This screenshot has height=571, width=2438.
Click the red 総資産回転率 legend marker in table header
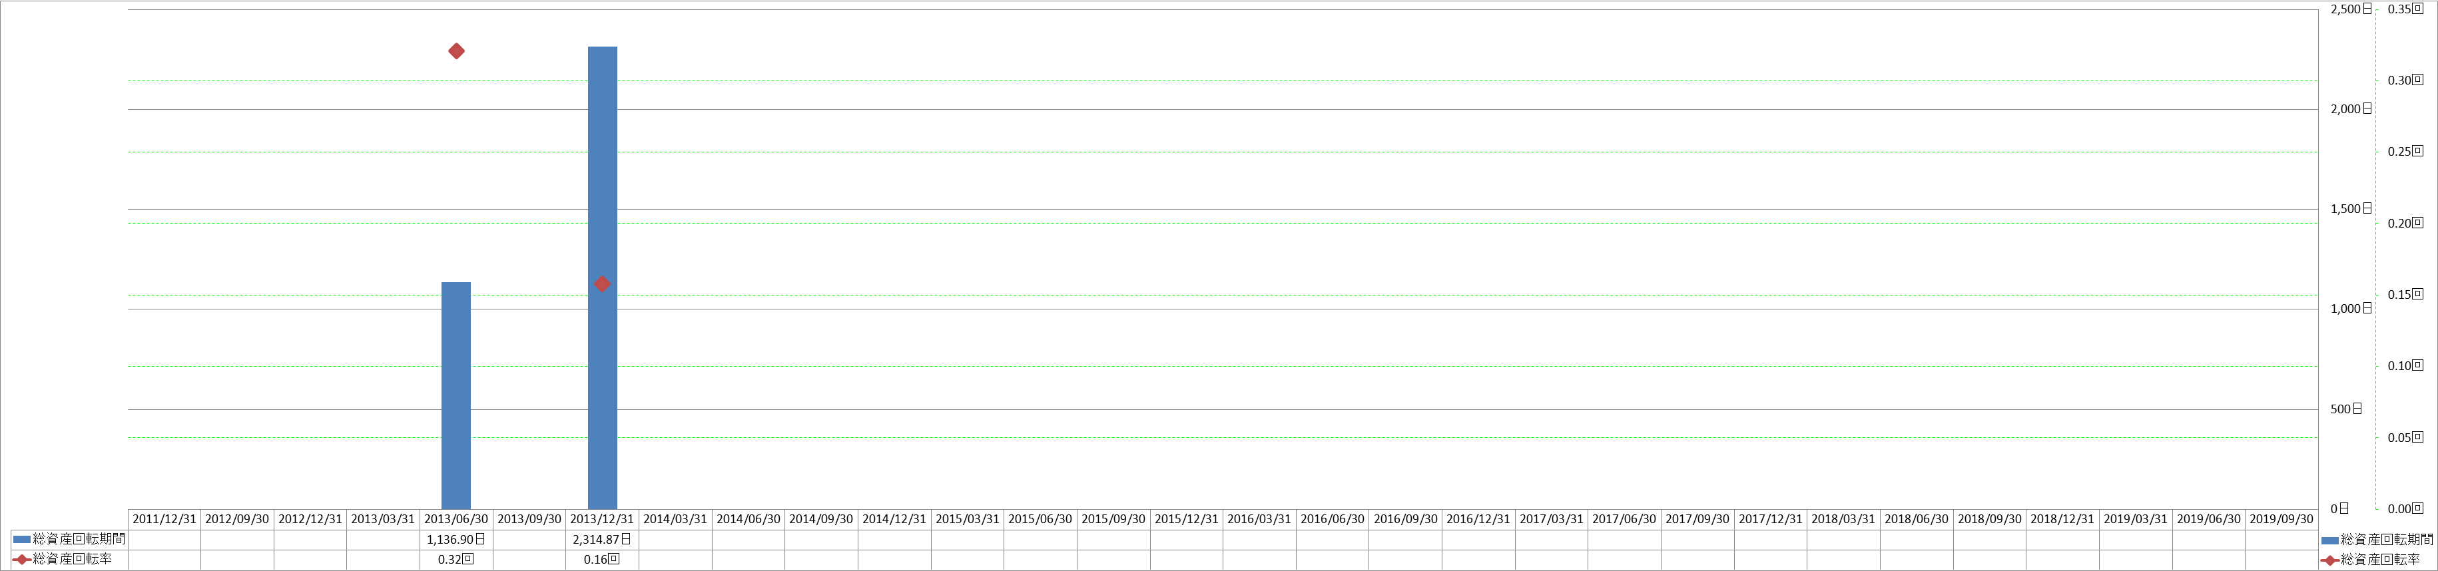coord(22,560)
